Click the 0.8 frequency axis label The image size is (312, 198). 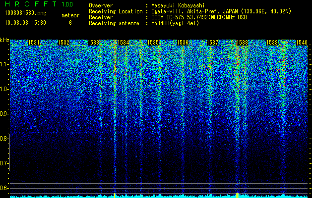[x=4, y=139]
